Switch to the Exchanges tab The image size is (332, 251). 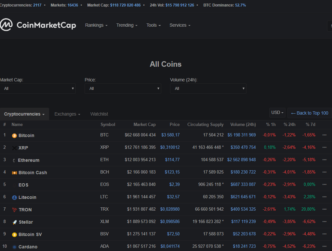pos(67,114)
